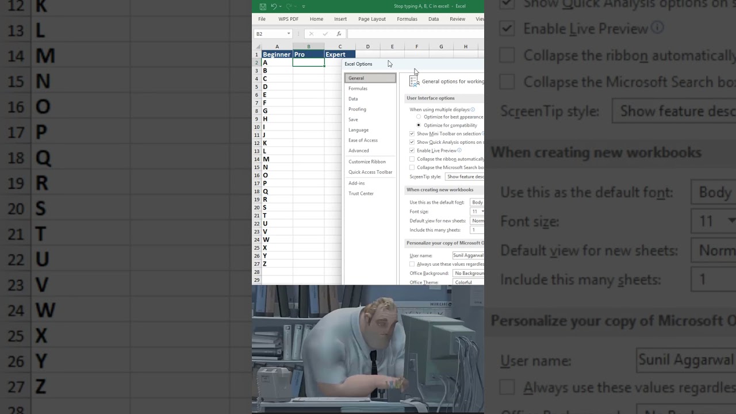Click column header F
The image size is (736, 414).
tap(416, 47)
